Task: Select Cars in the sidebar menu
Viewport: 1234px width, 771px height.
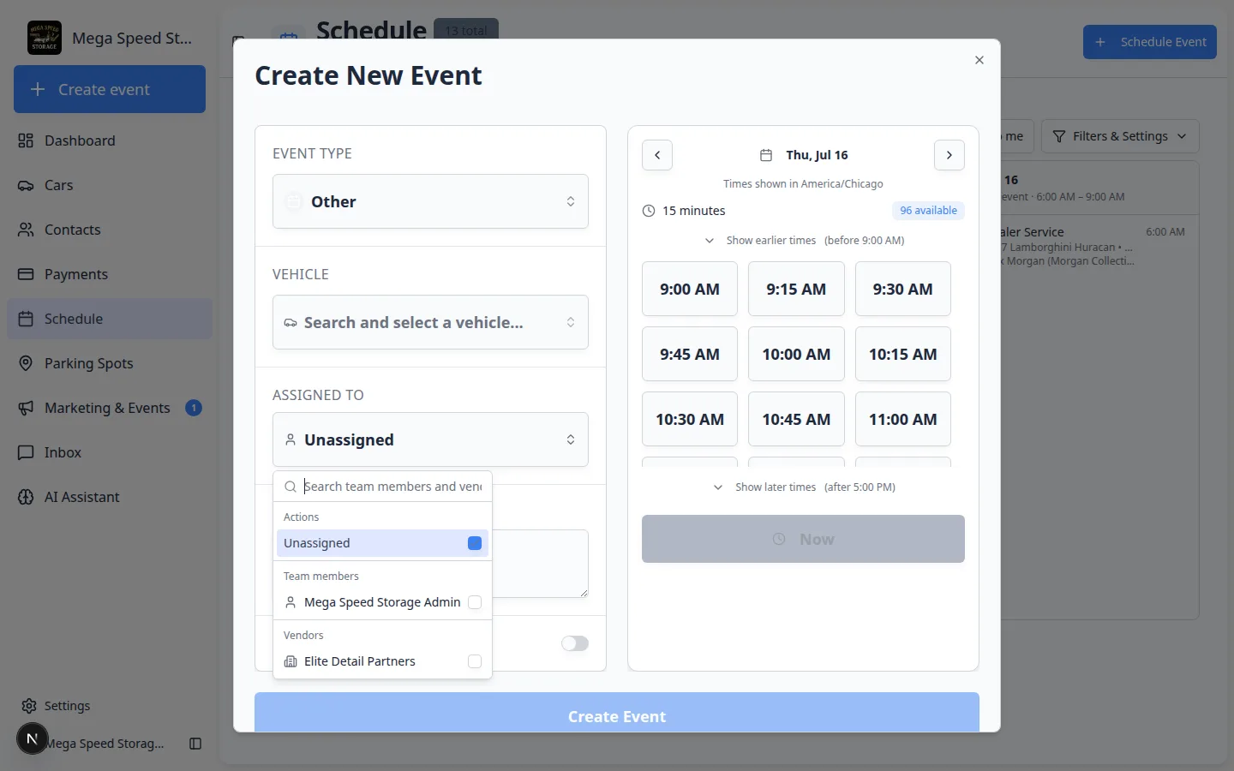Action: (x=110, y=185)
